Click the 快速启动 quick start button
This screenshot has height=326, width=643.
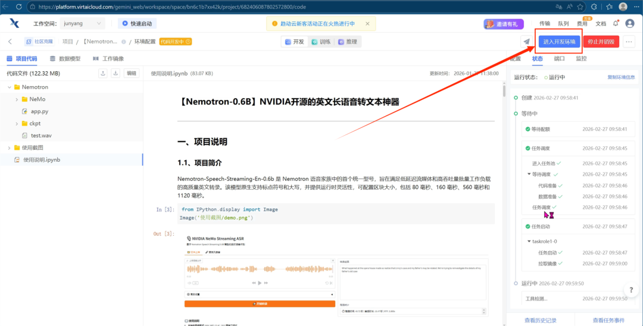(x=137, y=23)
